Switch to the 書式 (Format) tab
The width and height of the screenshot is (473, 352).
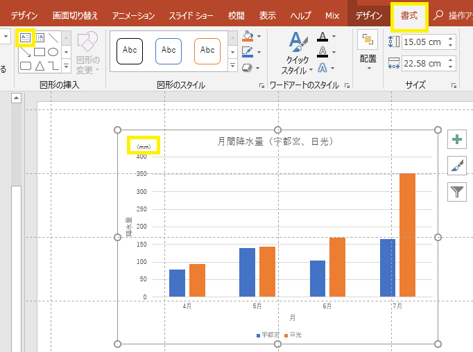(409, 15)
